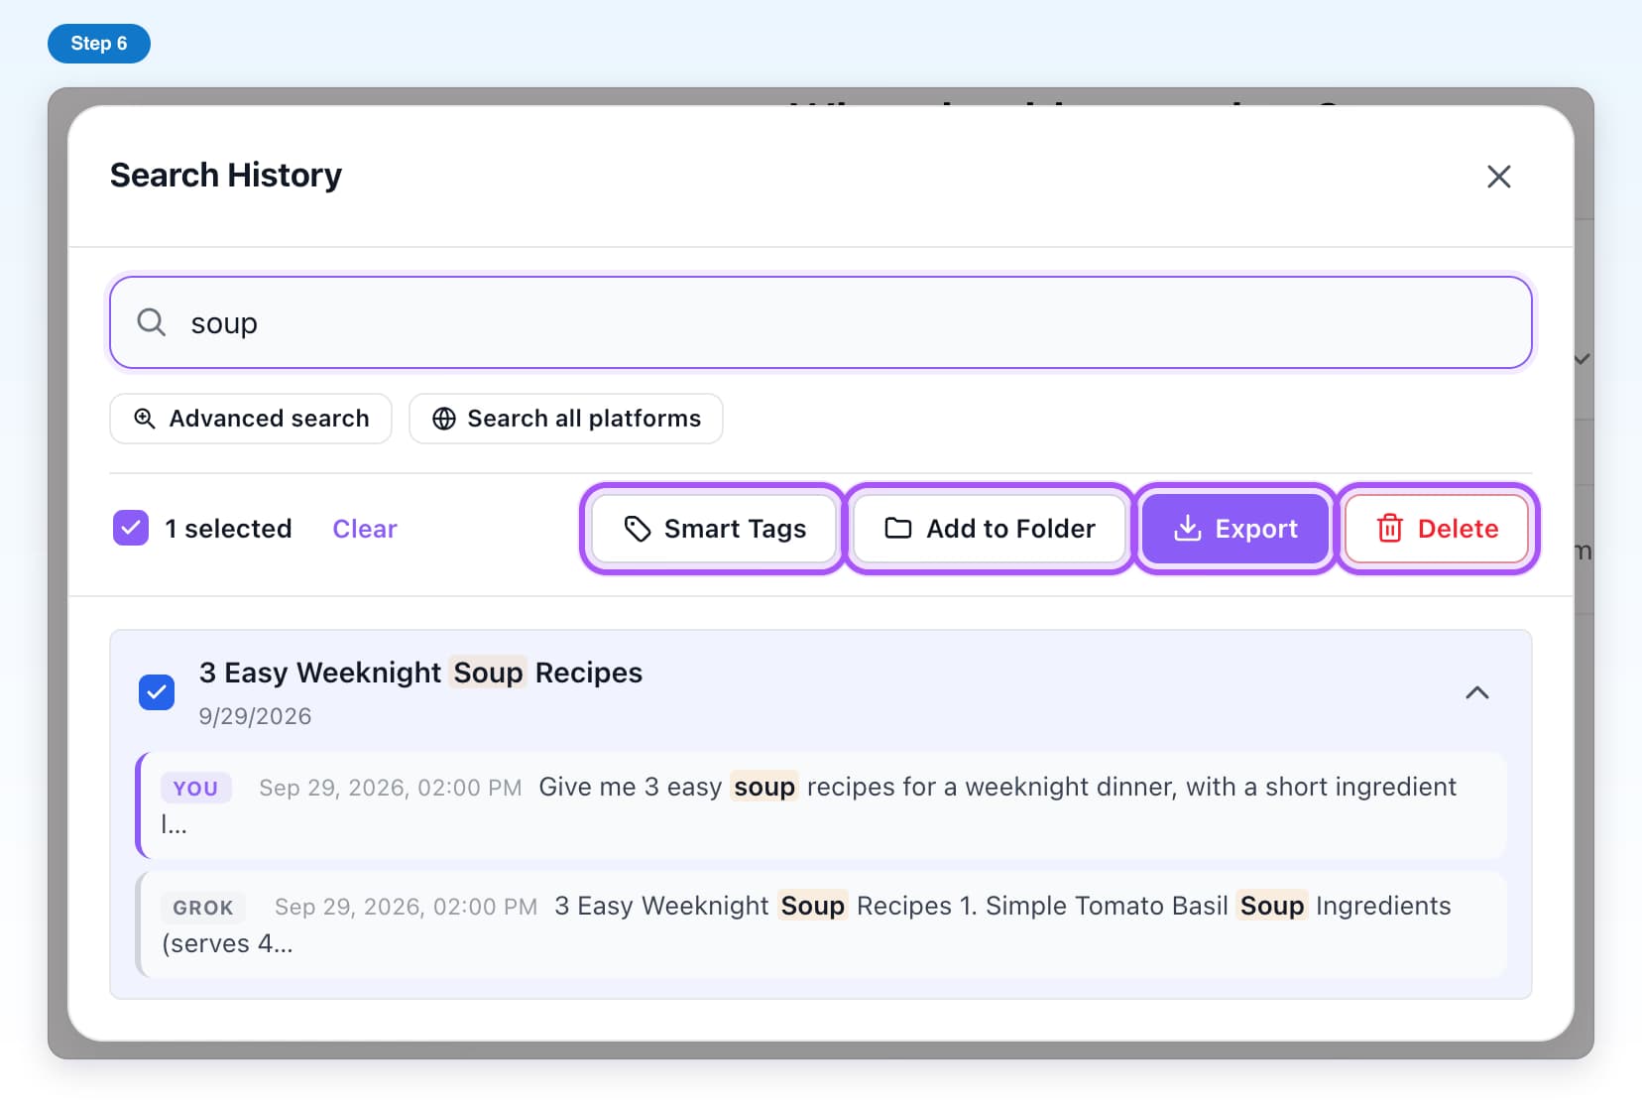This screenshot has height=1107, width=1642.
Task: Open Smart Tags for selection
Action: [x=714, y=529]
